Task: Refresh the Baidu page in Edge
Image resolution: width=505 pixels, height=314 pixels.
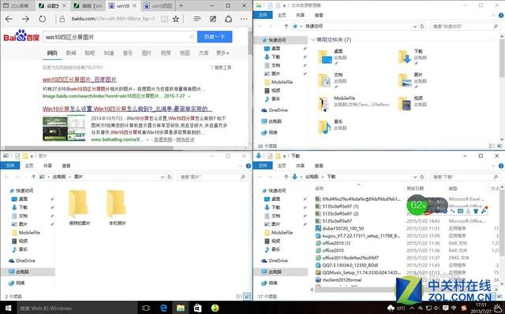Action: (42, 19)
